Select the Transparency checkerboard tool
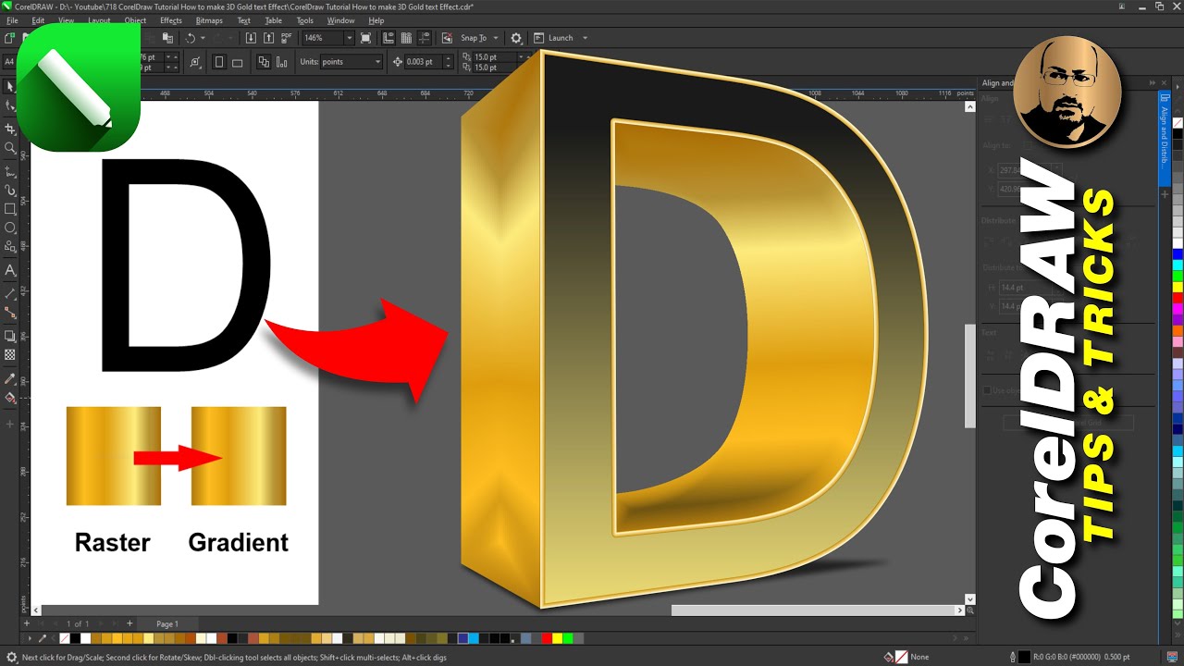 click(10, 354)
